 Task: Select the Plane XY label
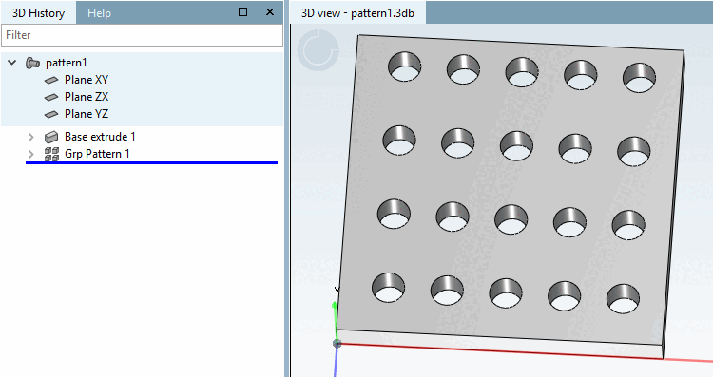tap(87, 80)
